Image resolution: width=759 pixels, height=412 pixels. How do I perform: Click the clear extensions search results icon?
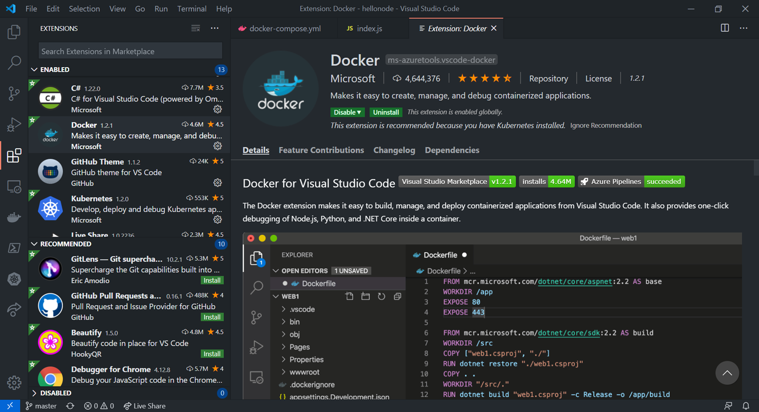tap(196, 28)
